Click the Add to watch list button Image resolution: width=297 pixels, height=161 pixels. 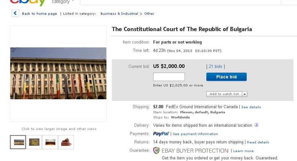tap(224, 94)
